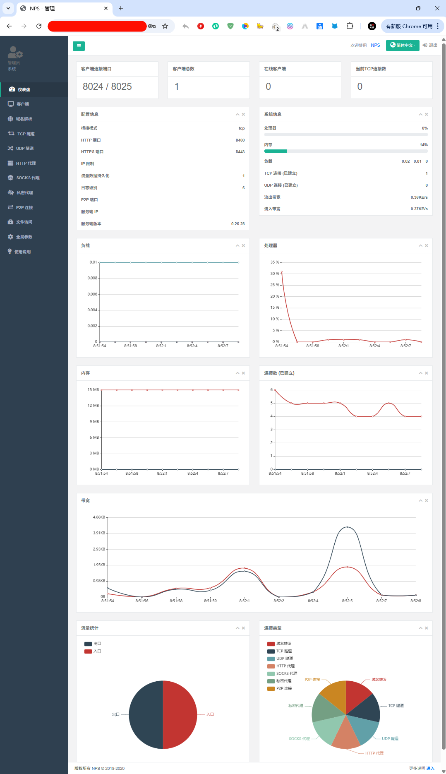Image resolution: width=446 pixels, height=774 pixels.
Task: Click the HTTP 代理 server icon
Action: click(x=10, y=163)
